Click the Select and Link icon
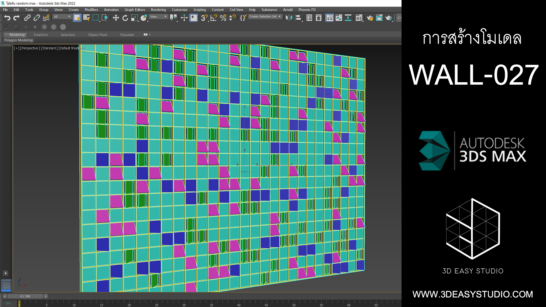The width and height of the screenshot is (546, 307). pos(27,18)
